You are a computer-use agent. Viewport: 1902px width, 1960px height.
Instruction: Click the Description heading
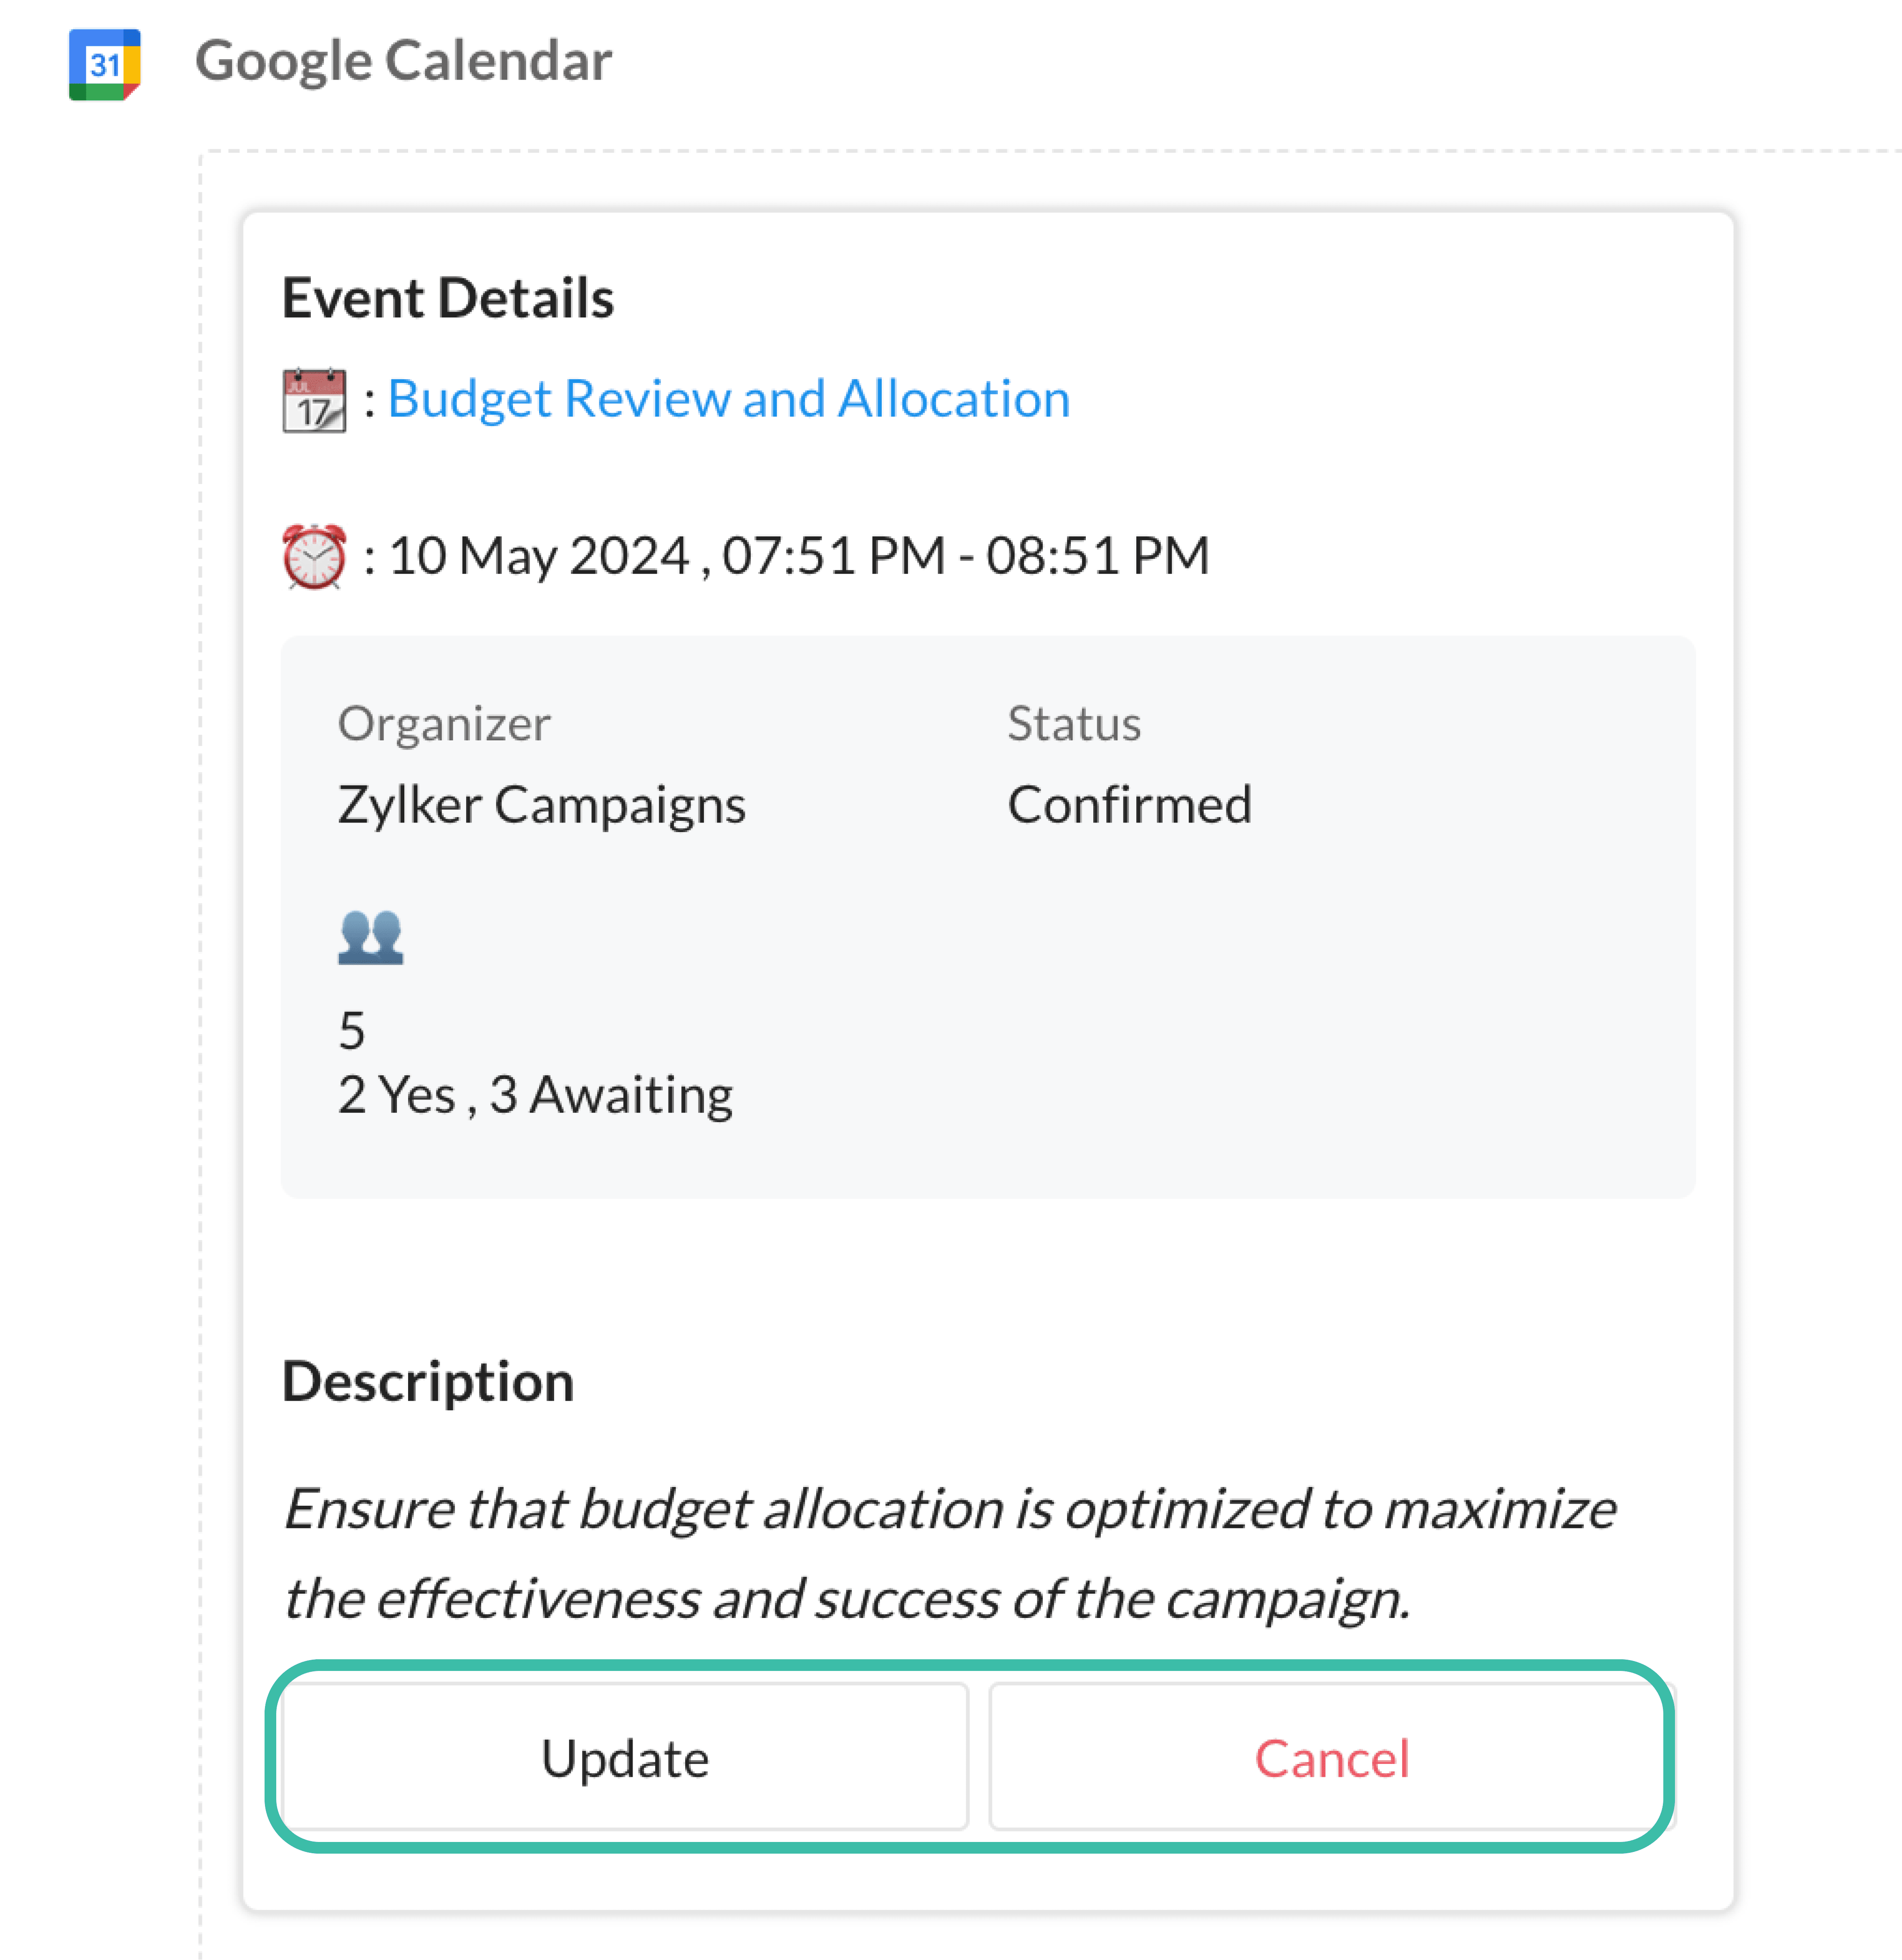point(427,1381)
